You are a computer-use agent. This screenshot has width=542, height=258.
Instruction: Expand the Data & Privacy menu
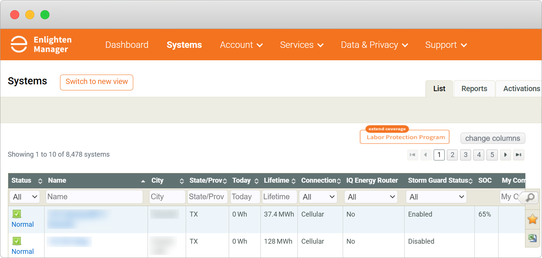(374, 45)
